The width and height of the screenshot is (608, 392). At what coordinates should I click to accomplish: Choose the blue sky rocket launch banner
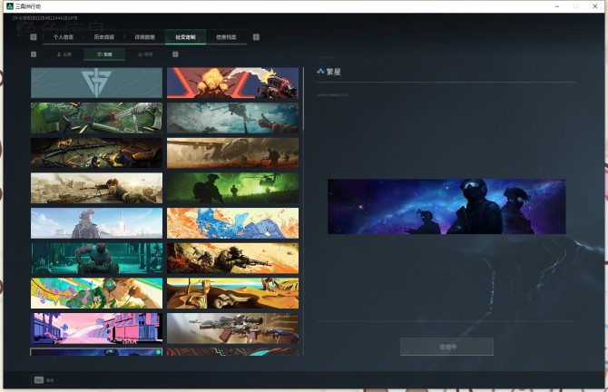96,223
